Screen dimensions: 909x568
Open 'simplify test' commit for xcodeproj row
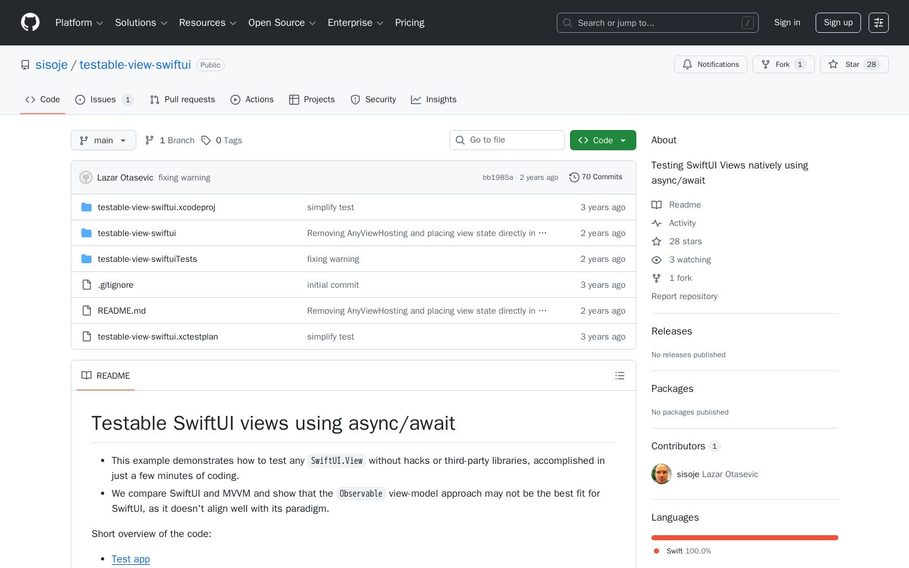tap(331, 207)
